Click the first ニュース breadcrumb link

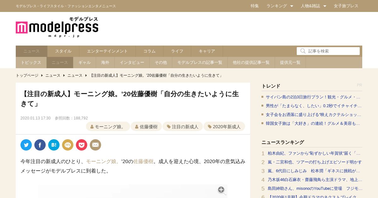(53, 75)
